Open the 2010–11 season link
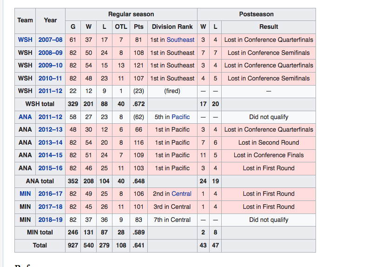Viewport: 369px width, 267px height. [50, 79]
